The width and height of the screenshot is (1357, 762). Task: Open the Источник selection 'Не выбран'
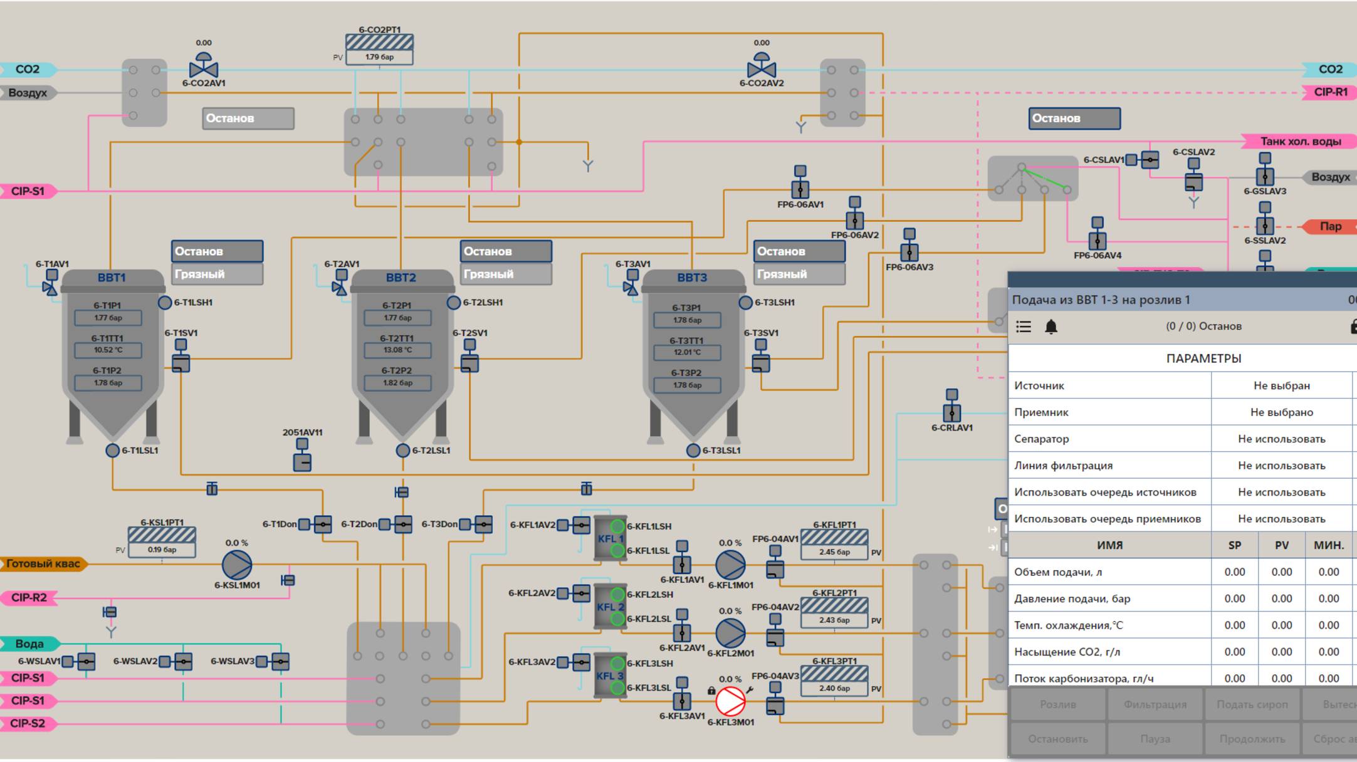1281,385
